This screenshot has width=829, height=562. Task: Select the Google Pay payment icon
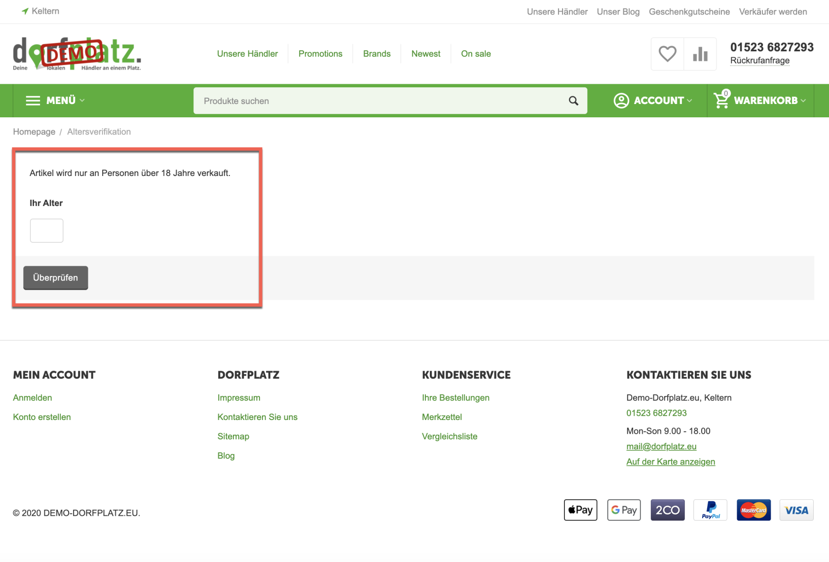click(x=624, y=510)
